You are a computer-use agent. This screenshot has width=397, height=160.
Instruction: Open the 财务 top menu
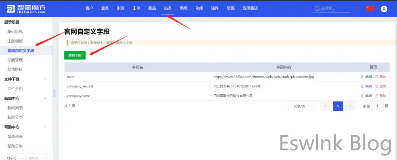[121, 8]
